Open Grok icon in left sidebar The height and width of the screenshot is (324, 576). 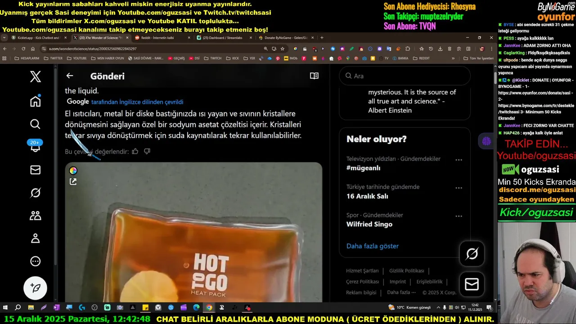(35, 193)
